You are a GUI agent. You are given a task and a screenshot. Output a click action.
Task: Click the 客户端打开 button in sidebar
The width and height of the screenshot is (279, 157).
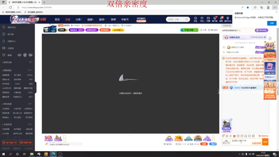(x=9, y=143)
